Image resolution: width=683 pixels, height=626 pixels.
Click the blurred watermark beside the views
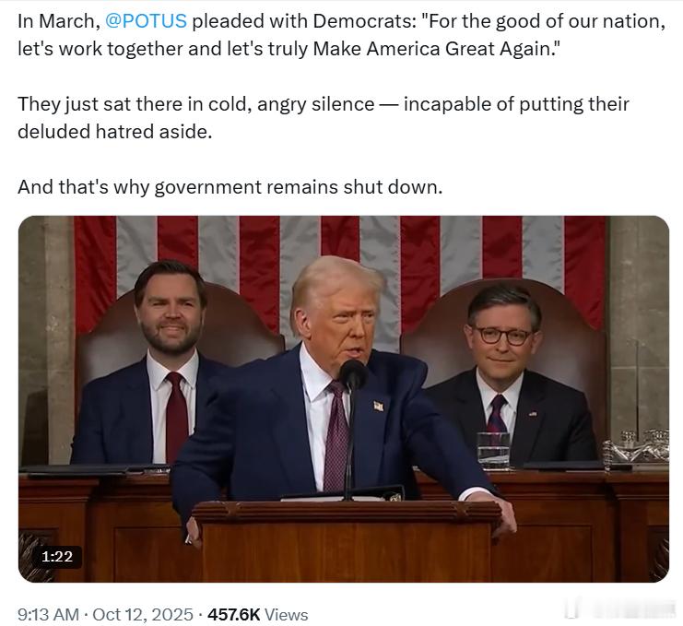[x=620, y=608]
